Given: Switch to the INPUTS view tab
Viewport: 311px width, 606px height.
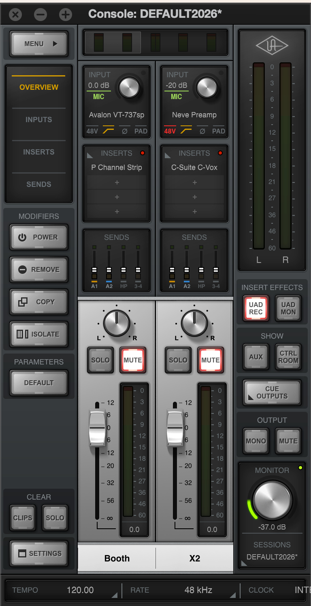Looking at the screenshot, I should (x=39, y=120).
